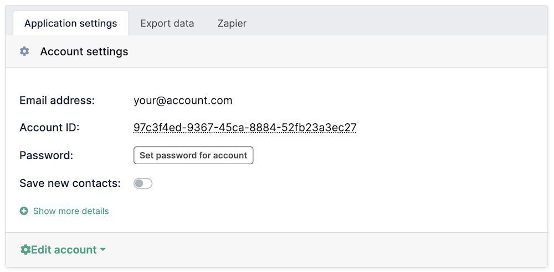554x272 pixels.
Task: Click the Password label
Action: point(46,155)
